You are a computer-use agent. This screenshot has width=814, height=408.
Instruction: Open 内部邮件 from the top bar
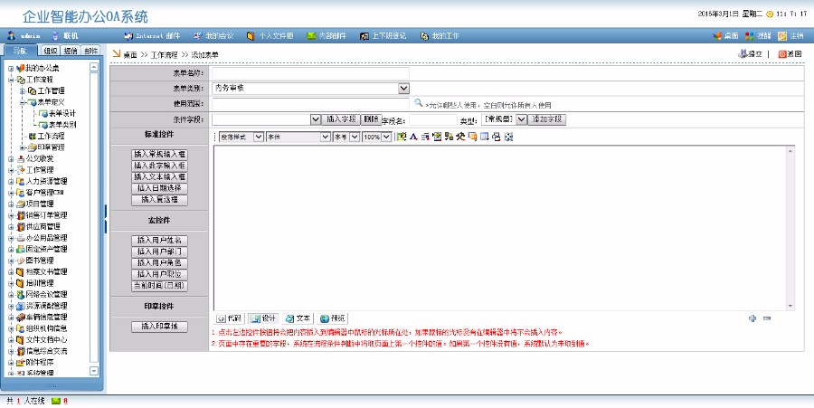[x=327, y=36]
